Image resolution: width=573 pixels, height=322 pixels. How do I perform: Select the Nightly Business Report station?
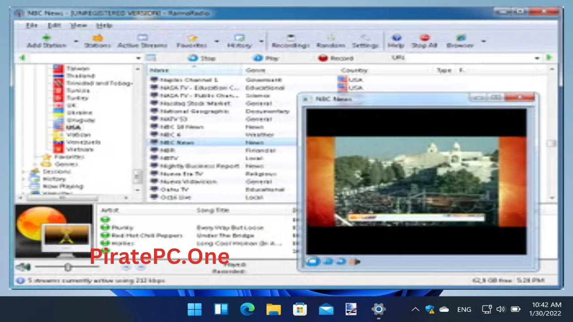pos(200,166)
